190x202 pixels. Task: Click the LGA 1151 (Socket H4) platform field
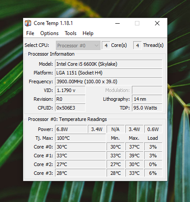click(x=109, y=73)
